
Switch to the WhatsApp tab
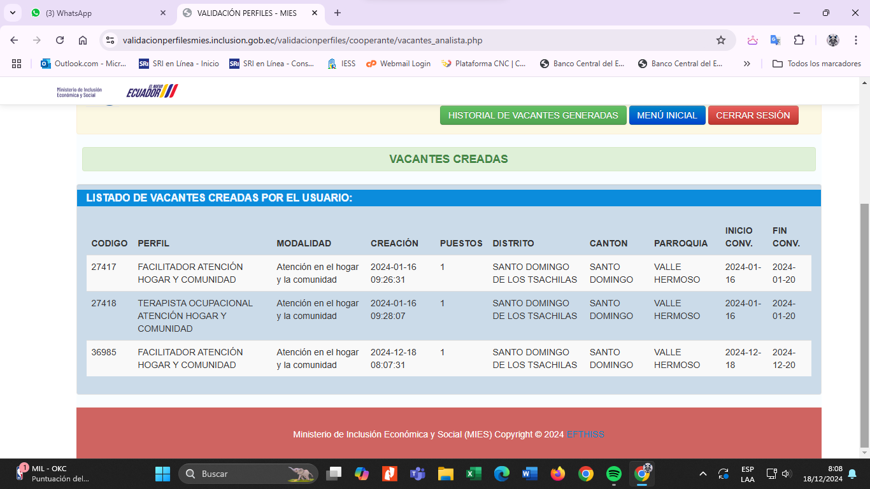[96, 13]
